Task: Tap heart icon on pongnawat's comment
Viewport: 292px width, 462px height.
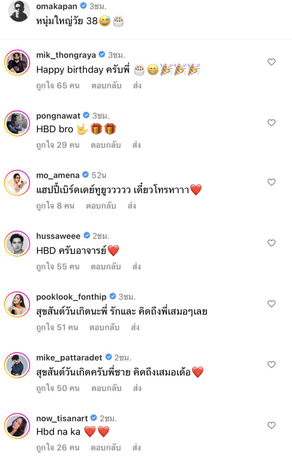Action: 271,123
